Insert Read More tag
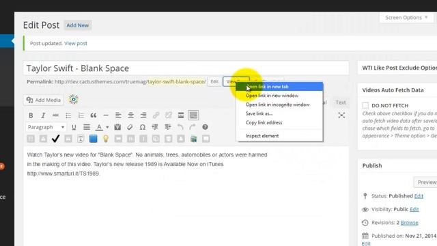The width and height of the screenshot is (437, 246). (181, 115)
